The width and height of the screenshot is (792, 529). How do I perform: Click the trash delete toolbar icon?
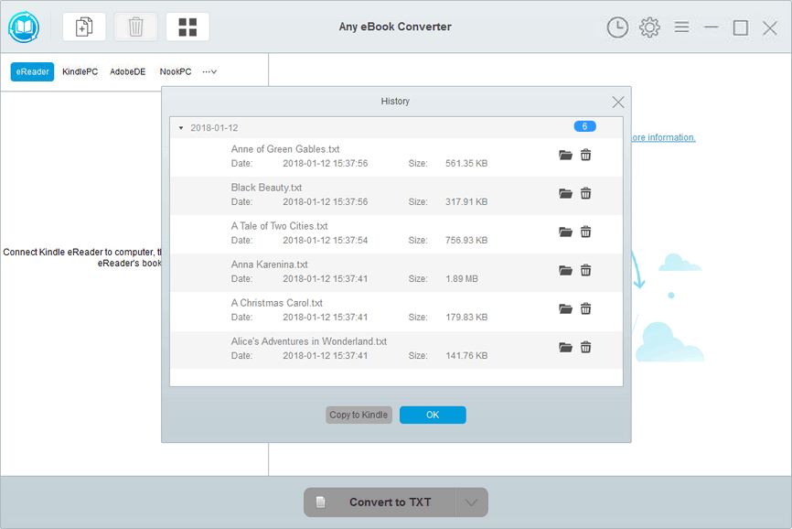[136, 27]
